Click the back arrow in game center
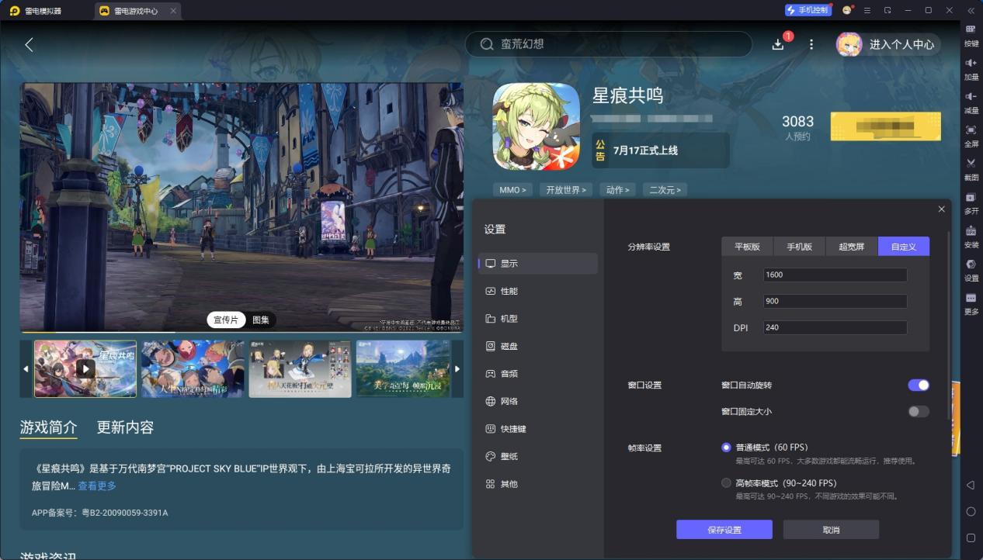Screen dimensions: 983x560 tap(29, 45)
